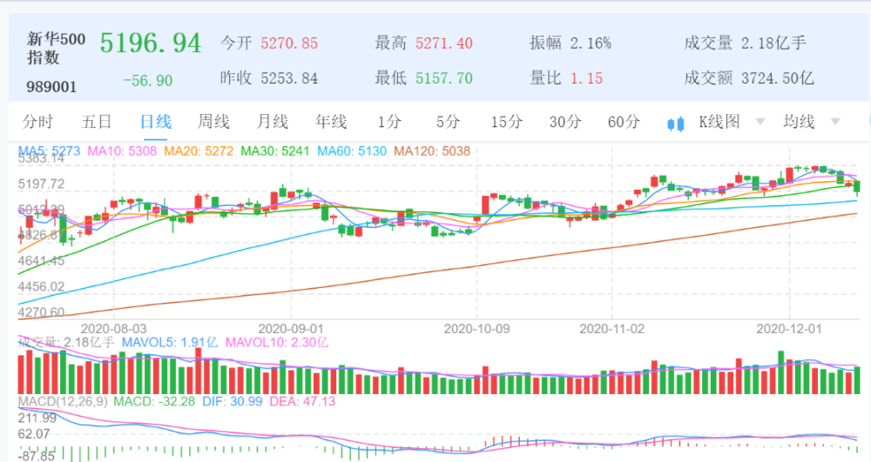Click the MA120: 5038 legend label
Image resolution: width=871 pixels, height=462 pixels.
pos(431,151)
